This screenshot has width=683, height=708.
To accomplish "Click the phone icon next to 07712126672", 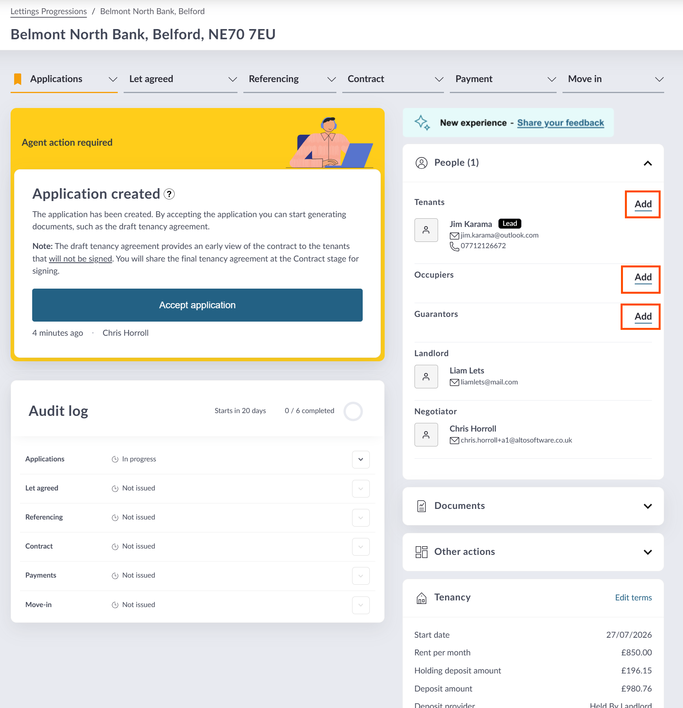I will pyautogui.click(x=454, y=246).
